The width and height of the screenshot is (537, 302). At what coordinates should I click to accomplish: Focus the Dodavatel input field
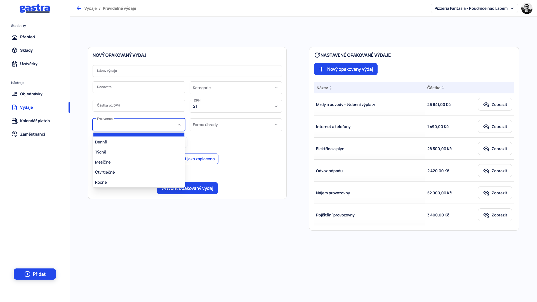[x=139, y=87]
